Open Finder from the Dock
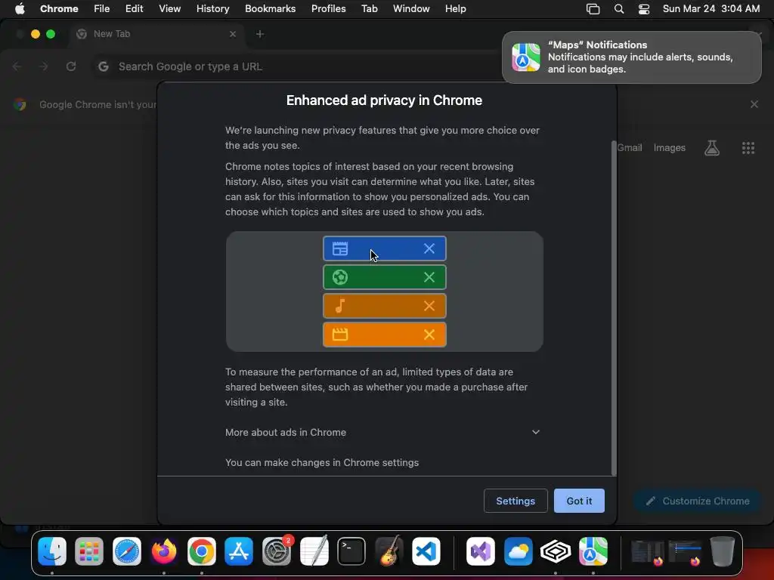774x580 pixels. [52, 551]
